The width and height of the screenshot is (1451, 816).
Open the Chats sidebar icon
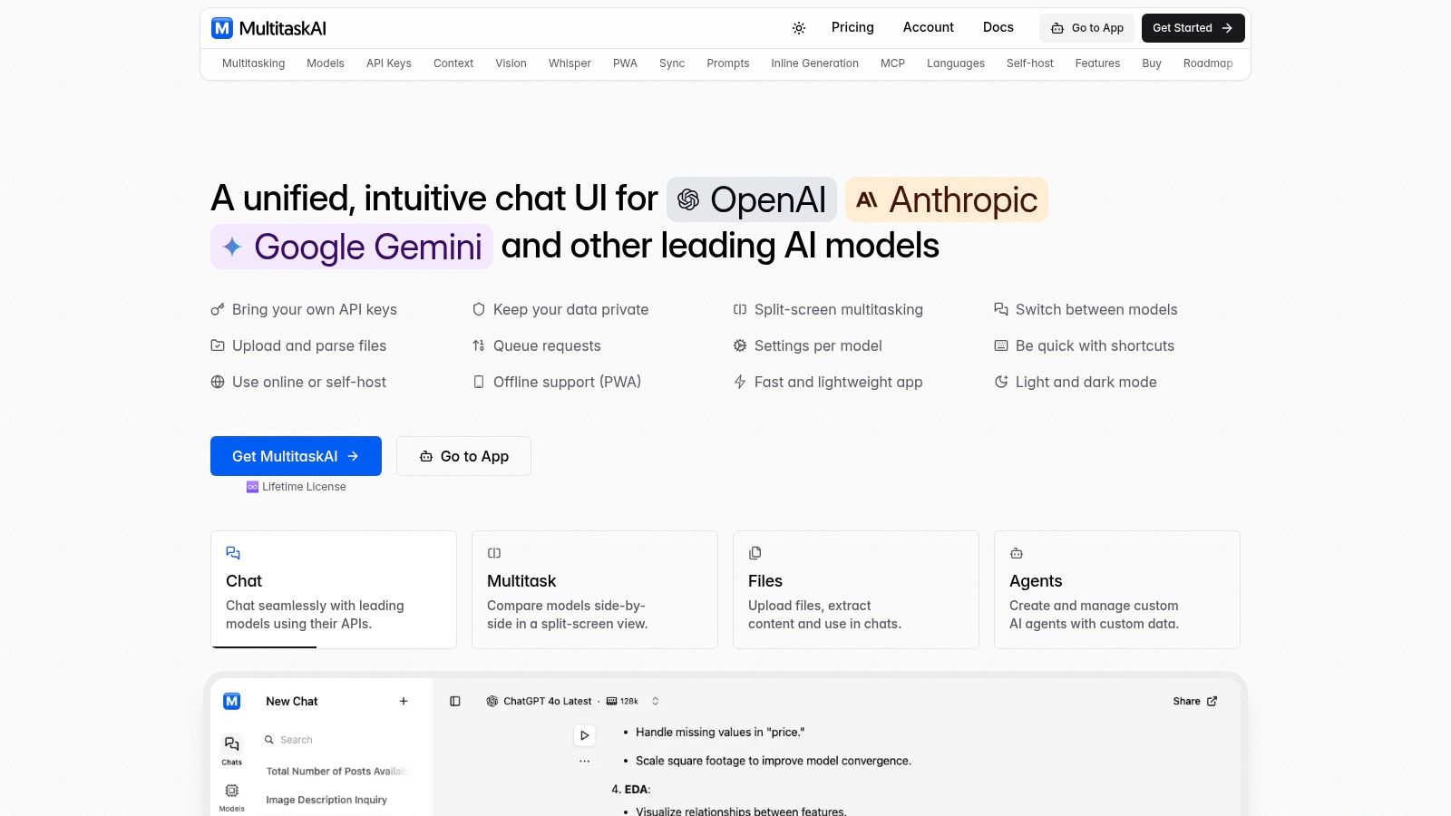pyautogui.click(x=232, y=750)
